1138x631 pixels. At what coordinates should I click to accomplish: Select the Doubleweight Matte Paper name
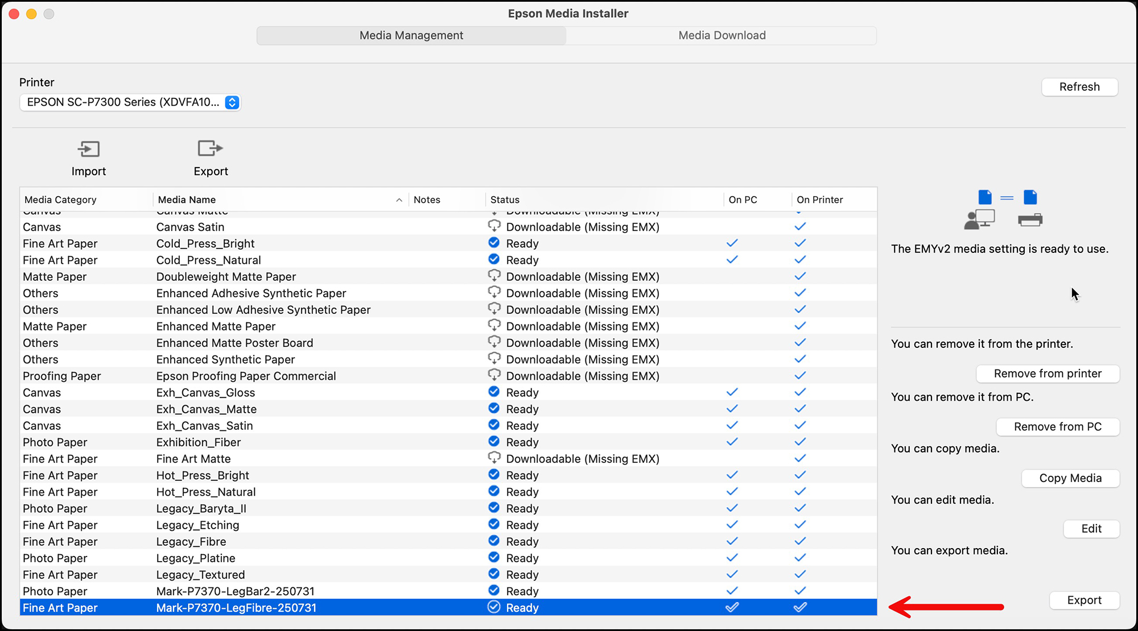point(226,277)
